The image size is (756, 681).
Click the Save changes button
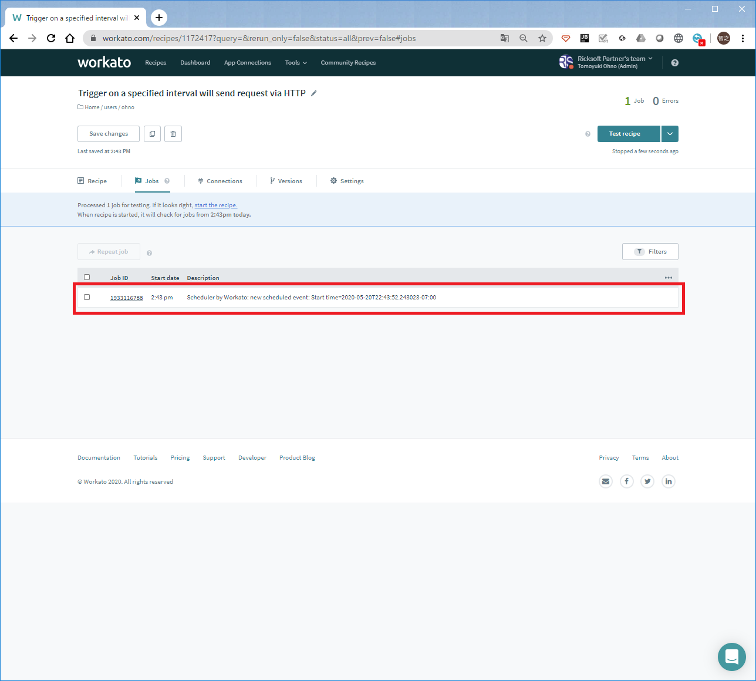tap(109, 134)
